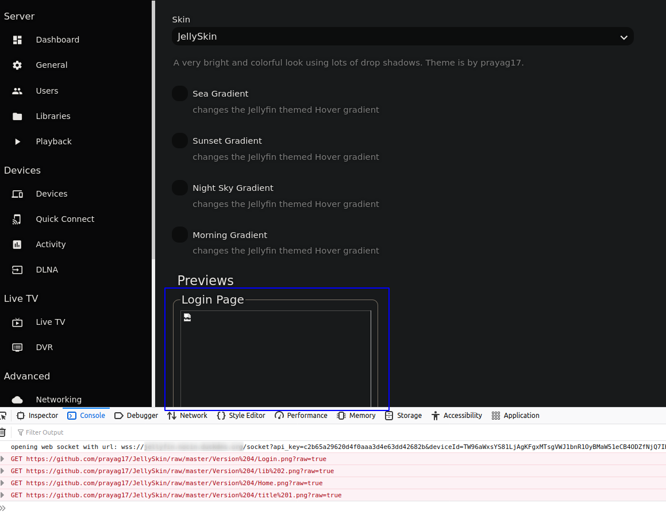Open the Dashboard section in the sidebar
Viewport: 666px width, 522px height.
pyautogui.click(x=17, y=40)
